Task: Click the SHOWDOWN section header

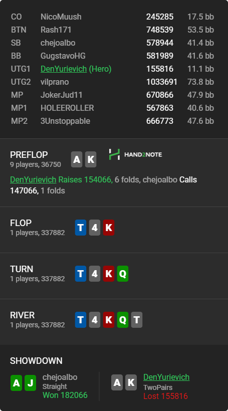Action: pos(36,361)
